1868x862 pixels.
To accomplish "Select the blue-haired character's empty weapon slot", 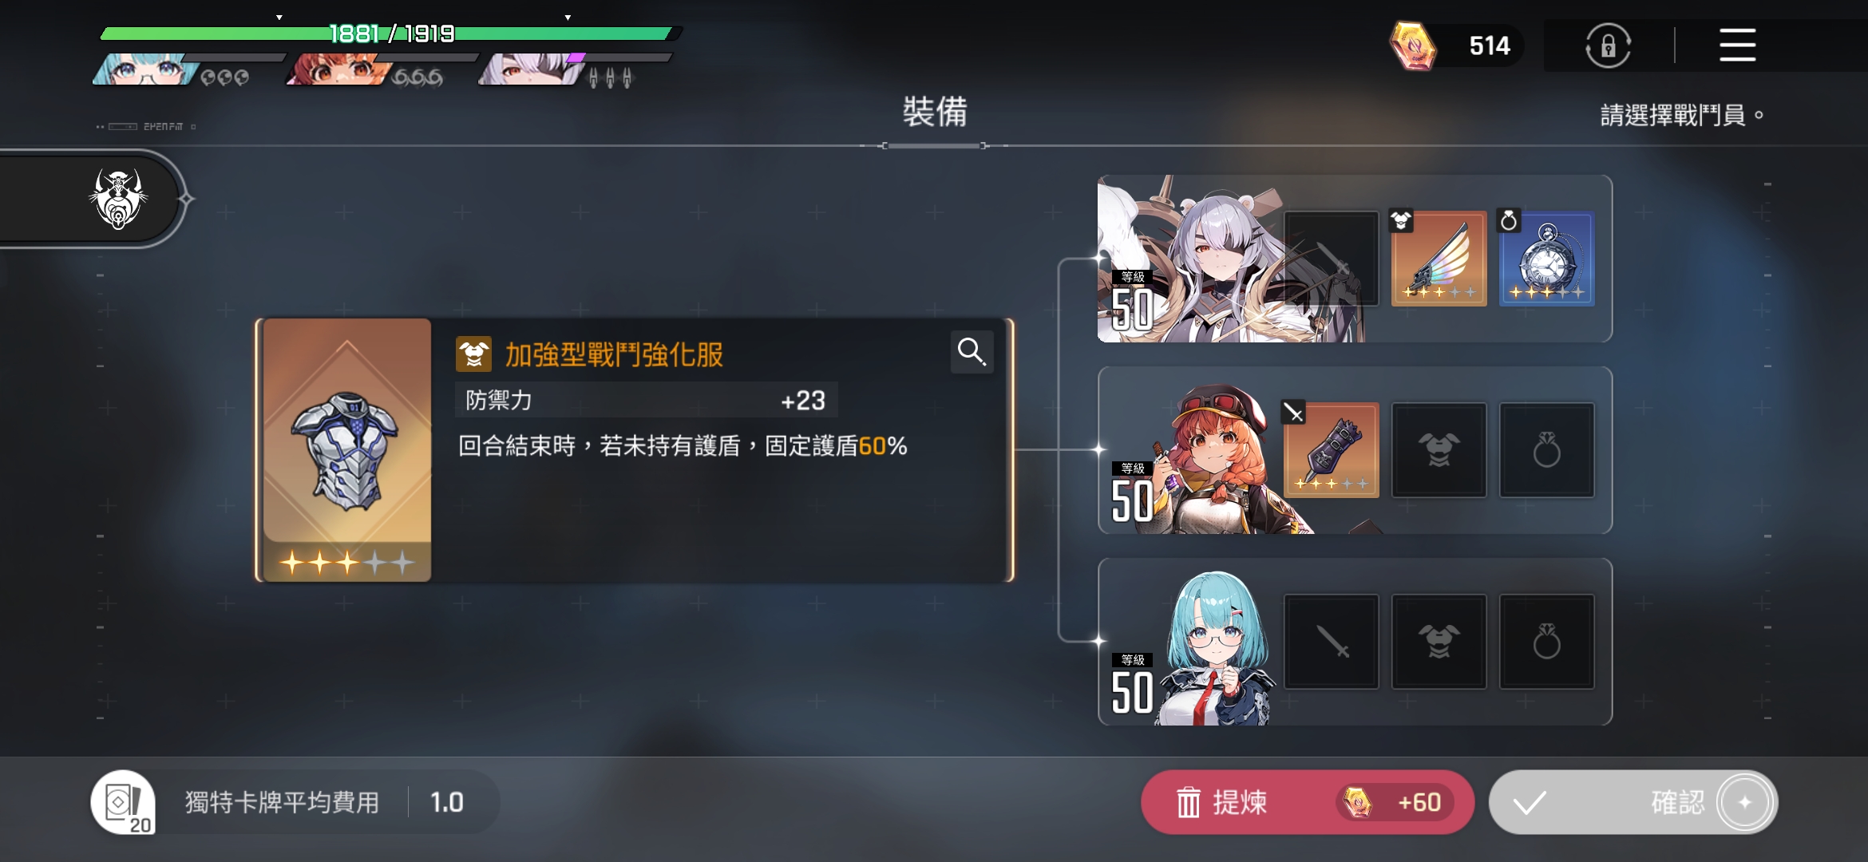I will pyautogui.click(x=1331, y=642).
